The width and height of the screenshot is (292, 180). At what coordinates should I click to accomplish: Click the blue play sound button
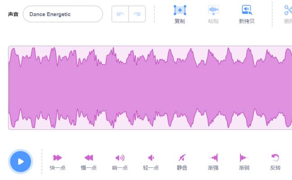click(x=20, y=162)
